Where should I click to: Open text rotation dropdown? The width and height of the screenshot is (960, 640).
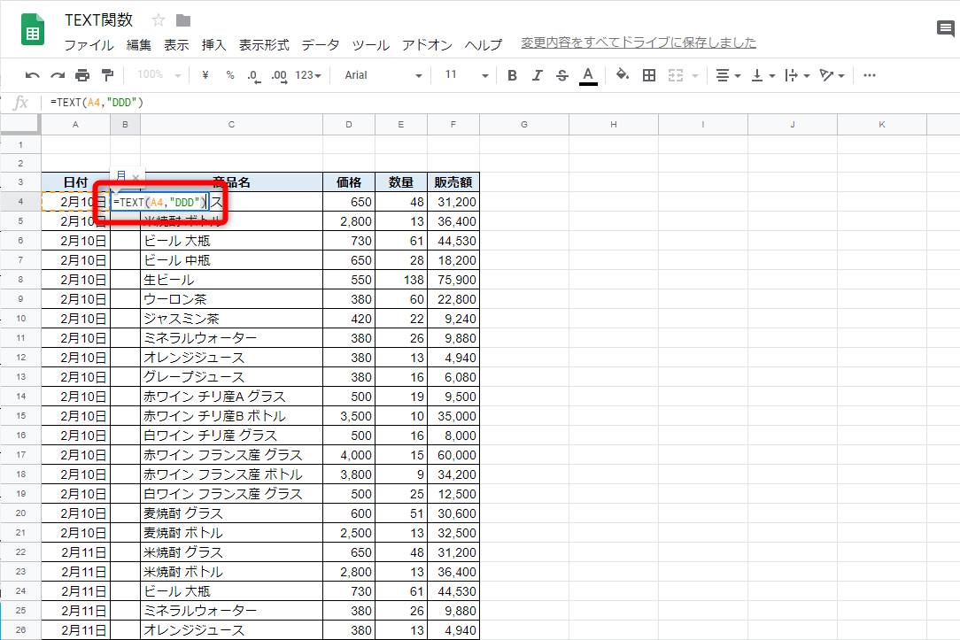coord(832,75)
